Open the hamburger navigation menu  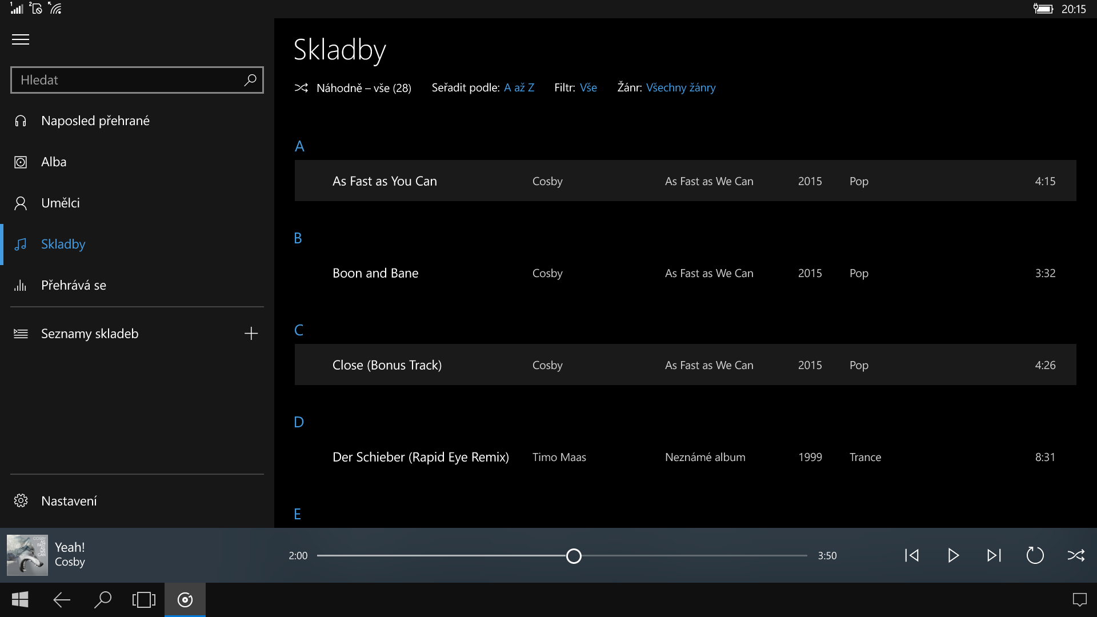tap(21, 39)
